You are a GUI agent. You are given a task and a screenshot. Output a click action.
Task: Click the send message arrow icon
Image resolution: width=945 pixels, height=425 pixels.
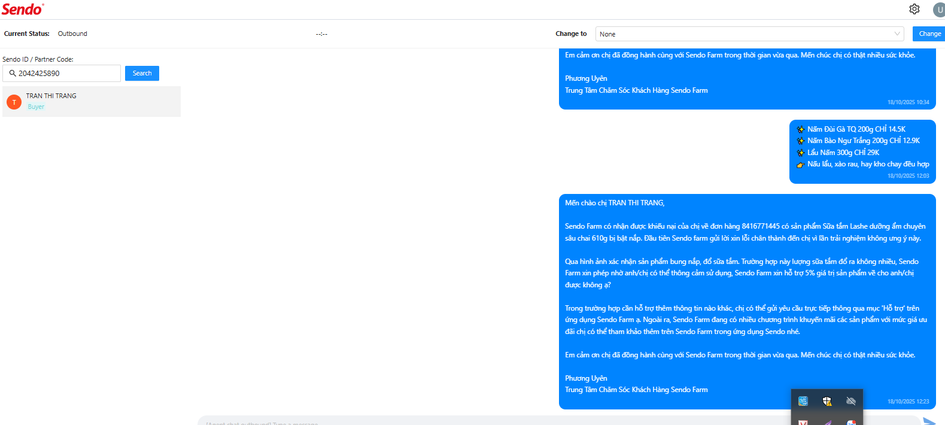tap(929, 421)
